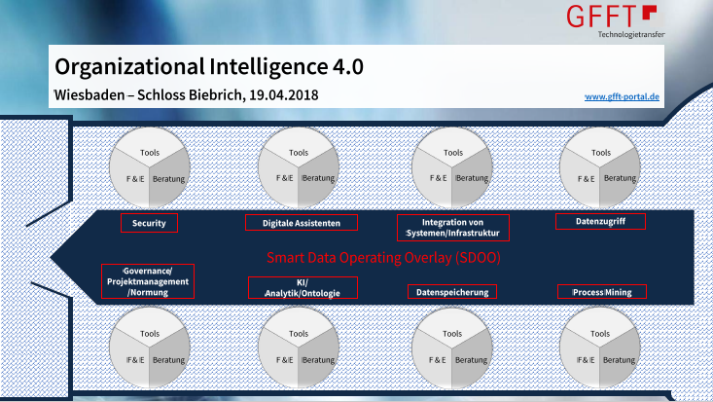The image size is (713, 402).
Task: Select the Datenzugriff box
Action: tap(600, 221)
